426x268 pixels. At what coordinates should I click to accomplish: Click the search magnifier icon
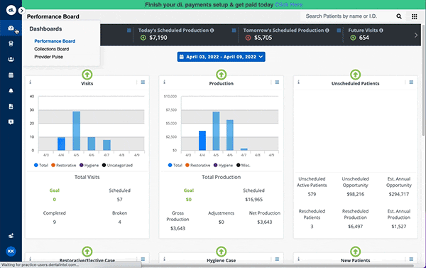399,16
